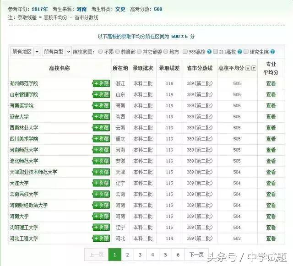Add 海南医学院 to favorites
This screenshot has width=293, height=266.
coord(101,105)
